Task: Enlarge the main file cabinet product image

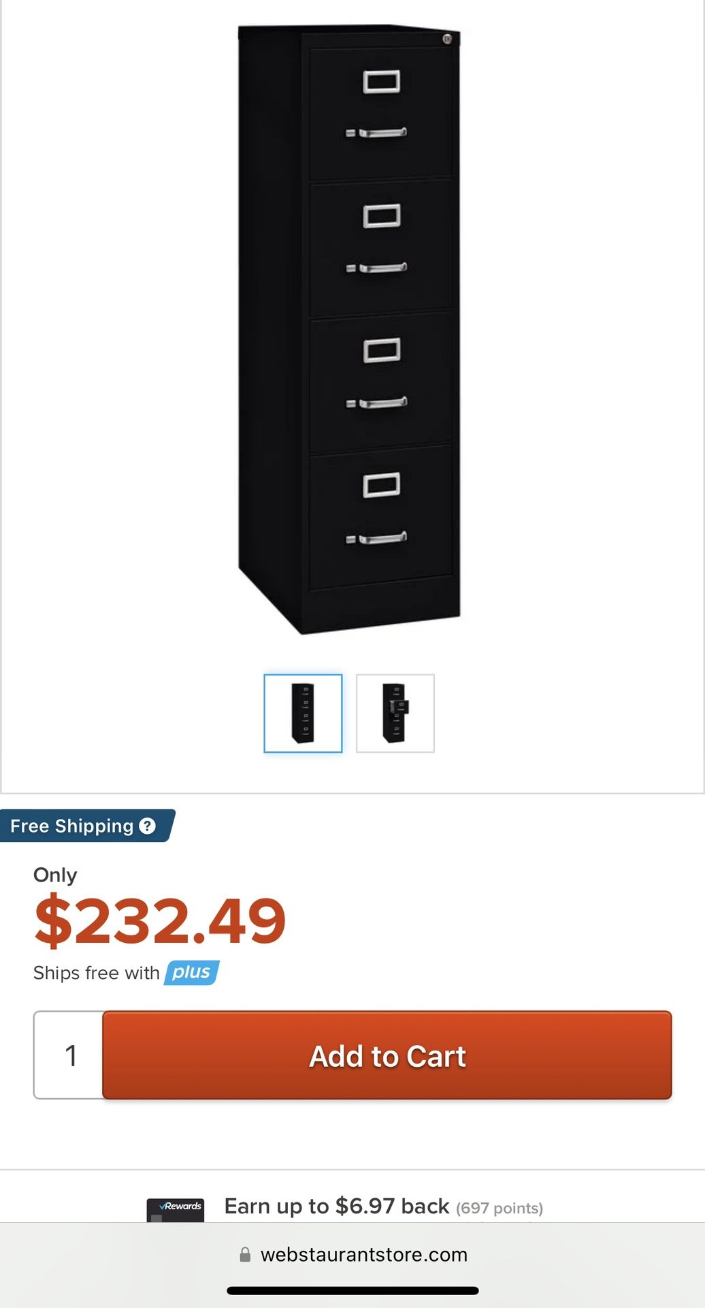Action: point(349,330)
